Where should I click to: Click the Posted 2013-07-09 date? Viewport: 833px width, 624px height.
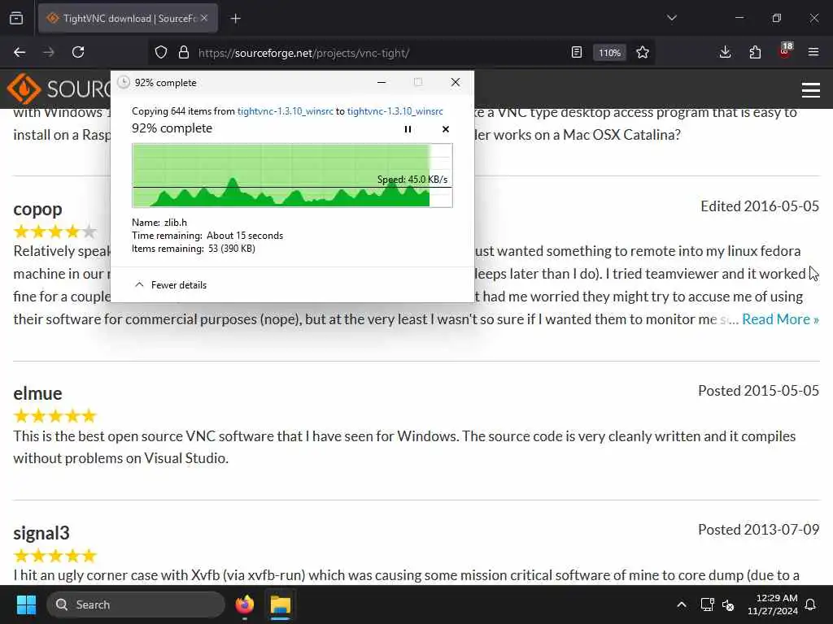click(x=759, y=530)
